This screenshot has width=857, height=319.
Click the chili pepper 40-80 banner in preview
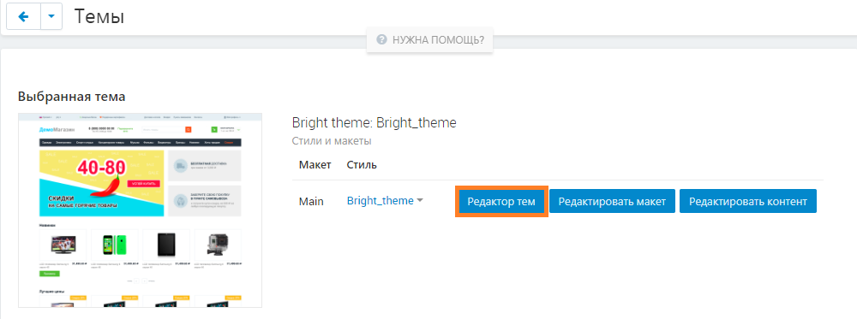[x=101, y=183]
